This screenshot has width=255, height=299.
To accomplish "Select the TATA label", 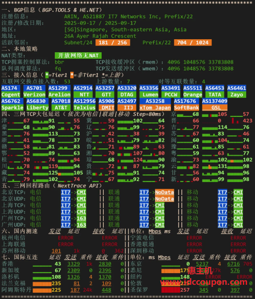I will coord(215,94).
